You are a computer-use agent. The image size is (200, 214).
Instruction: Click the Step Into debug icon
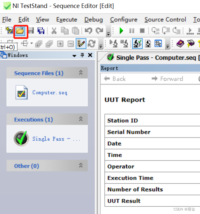155,31
